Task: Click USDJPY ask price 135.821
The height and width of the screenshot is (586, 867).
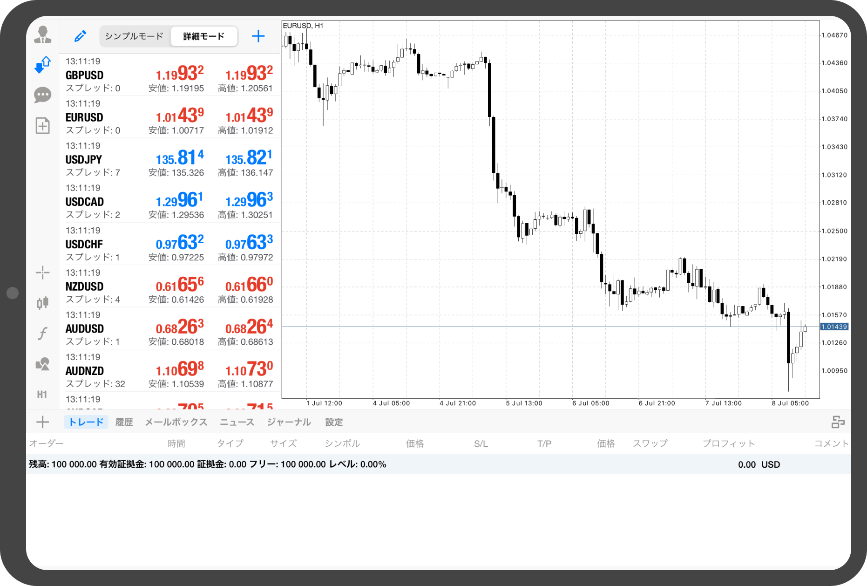Action: pyautogui.click(x=249, y=157)
